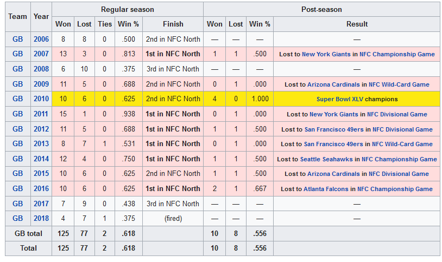The image size is (442, 262).
Task: Open the Atlanta Falcons link
Action: coord(326,189)
